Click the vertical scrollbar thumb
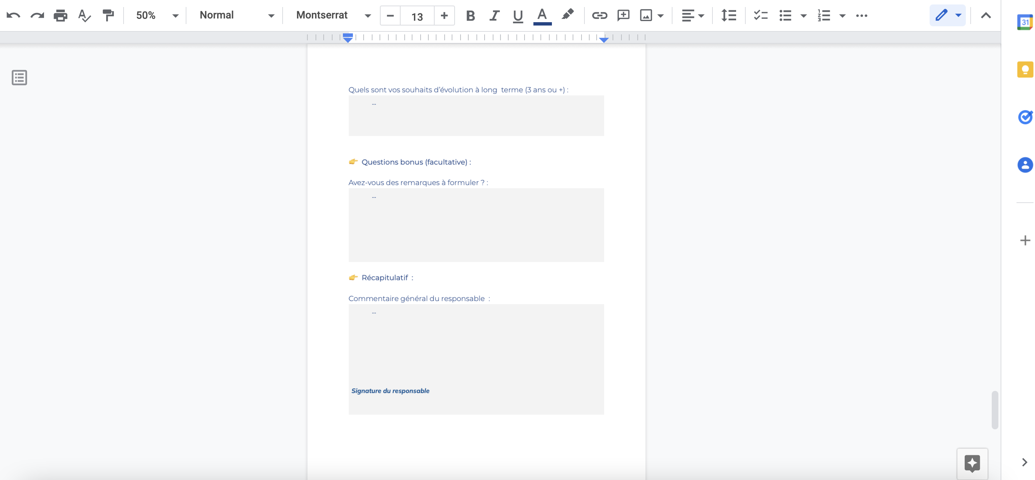Viewport: 1035px width, 480px height. [994, 410]
